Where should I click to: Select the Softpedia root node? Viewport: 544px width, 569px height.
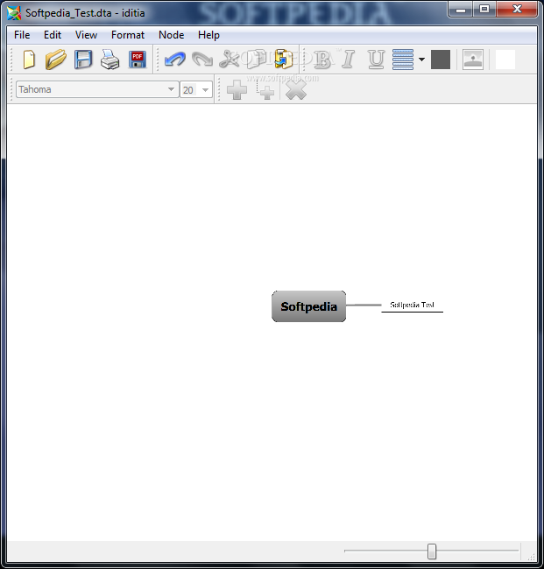point(308,306)
